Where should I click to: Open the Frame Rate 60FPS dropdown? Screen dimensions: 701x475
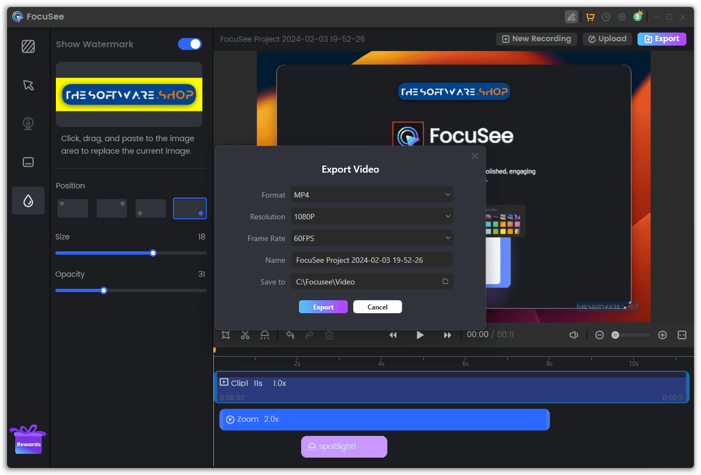[372, 238]
